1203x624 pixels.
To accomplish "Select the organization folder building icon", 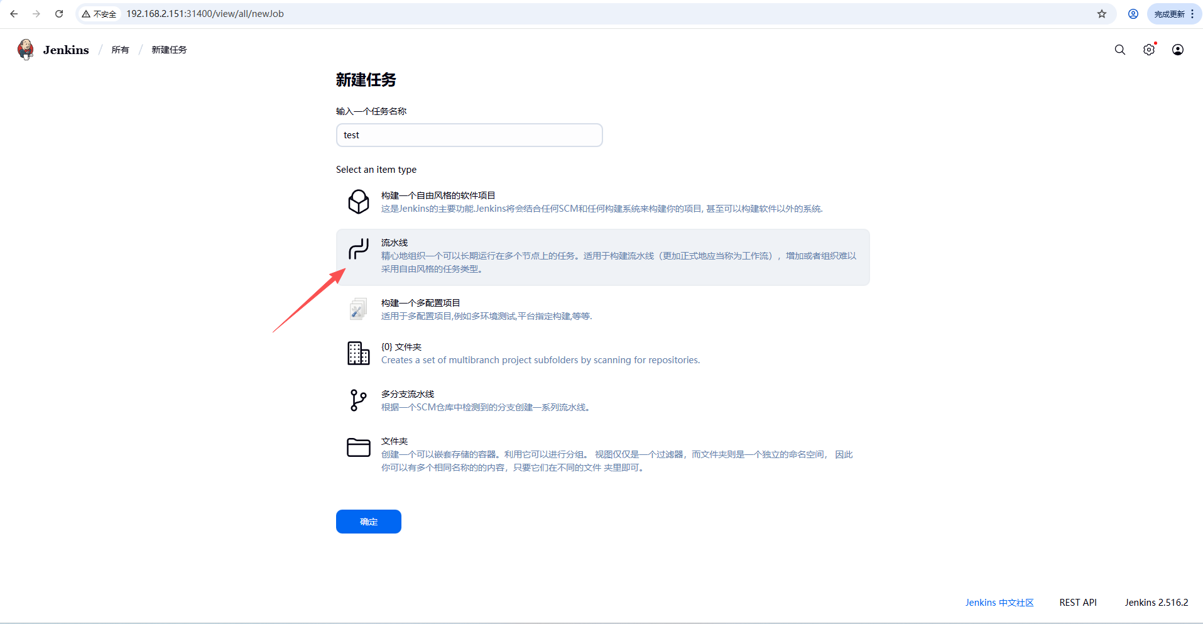I will (358, 353).
